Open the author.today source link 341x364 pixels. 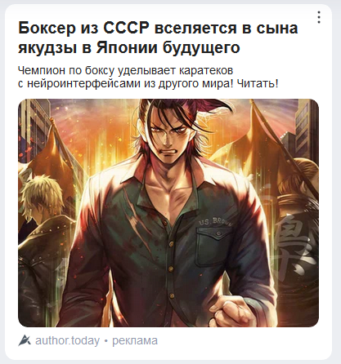pos(67,340)
